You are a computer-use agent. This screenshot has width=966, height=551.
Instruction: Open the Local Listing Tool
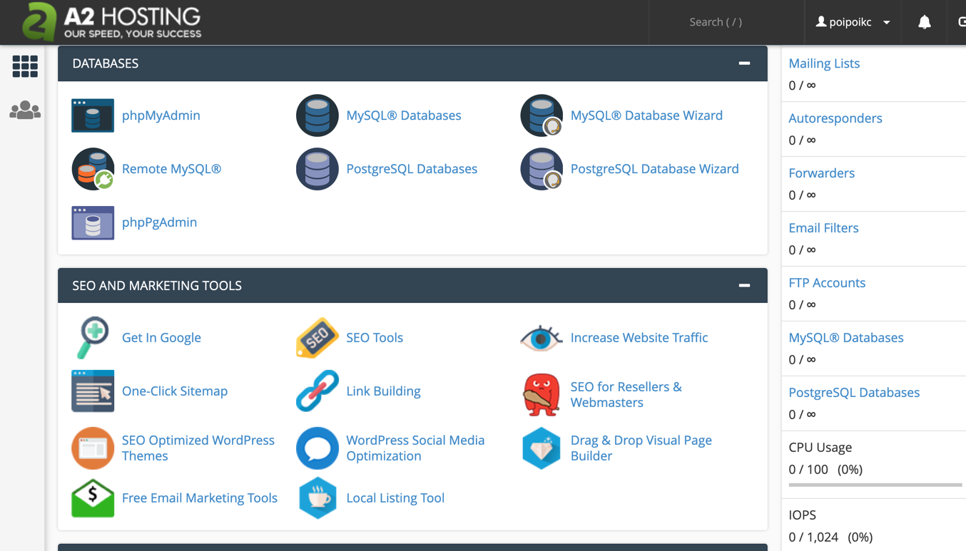pyautogui.click(x=395, y=498)
